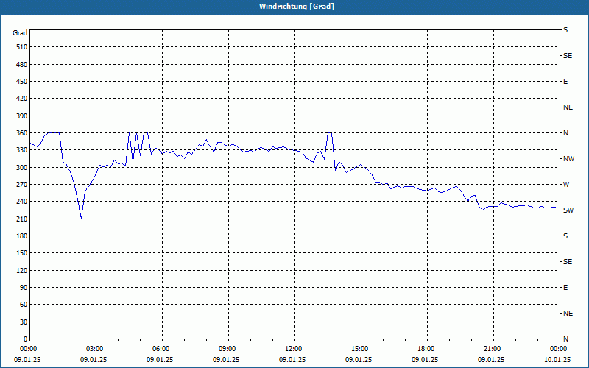Click the 270 degree axis label

(23, 185)
